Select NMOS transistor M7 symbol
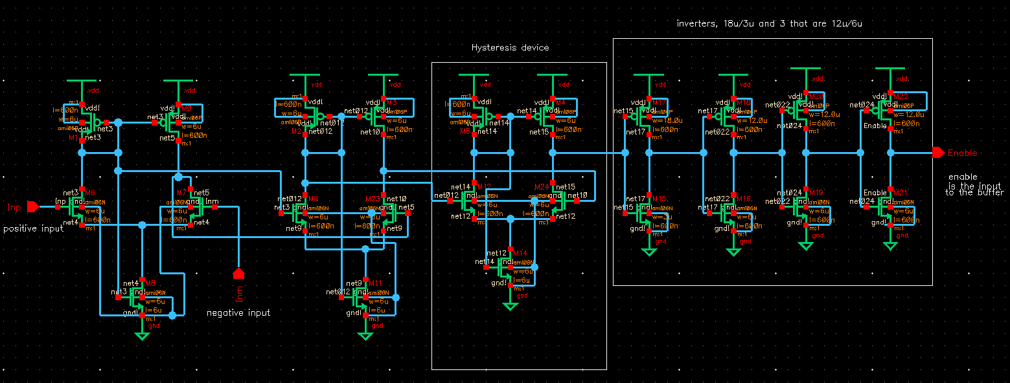Screen dimensions: 1010x383 (184, 208)
